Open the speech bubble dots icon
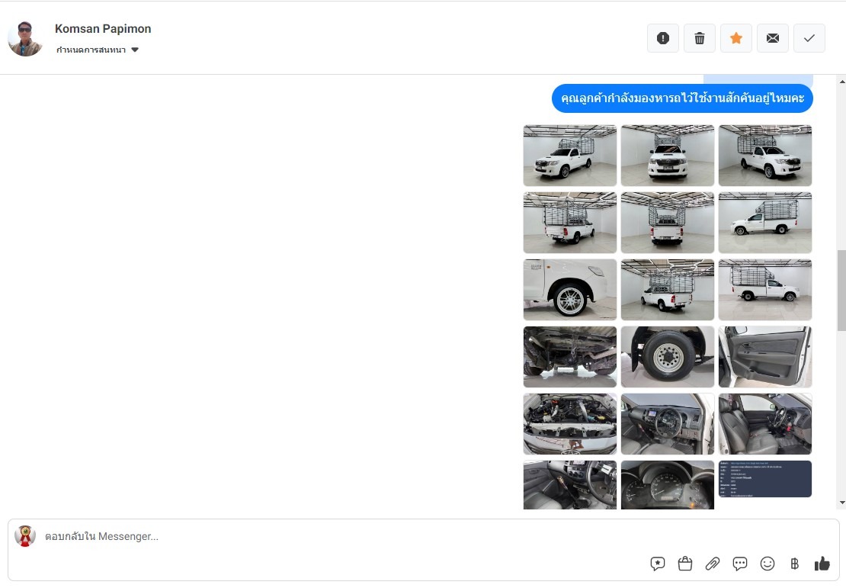The width and height of the screenshot is (846, 588). [x=740, y=564]
